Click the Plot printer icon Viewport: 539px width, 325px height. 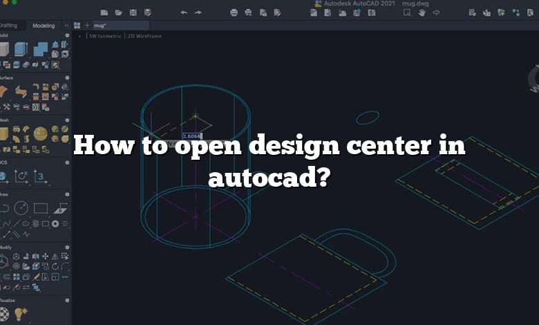pyautogui.click(x=234, y=12)
